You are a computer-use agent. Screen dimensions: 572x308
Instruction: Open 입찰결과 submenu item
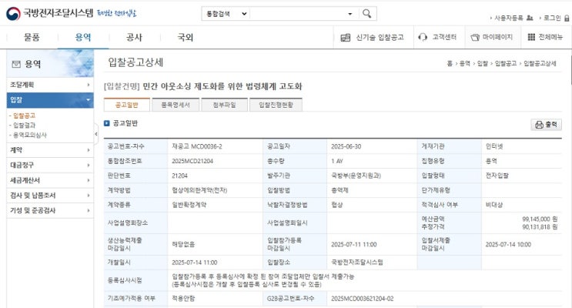(24, 126)
